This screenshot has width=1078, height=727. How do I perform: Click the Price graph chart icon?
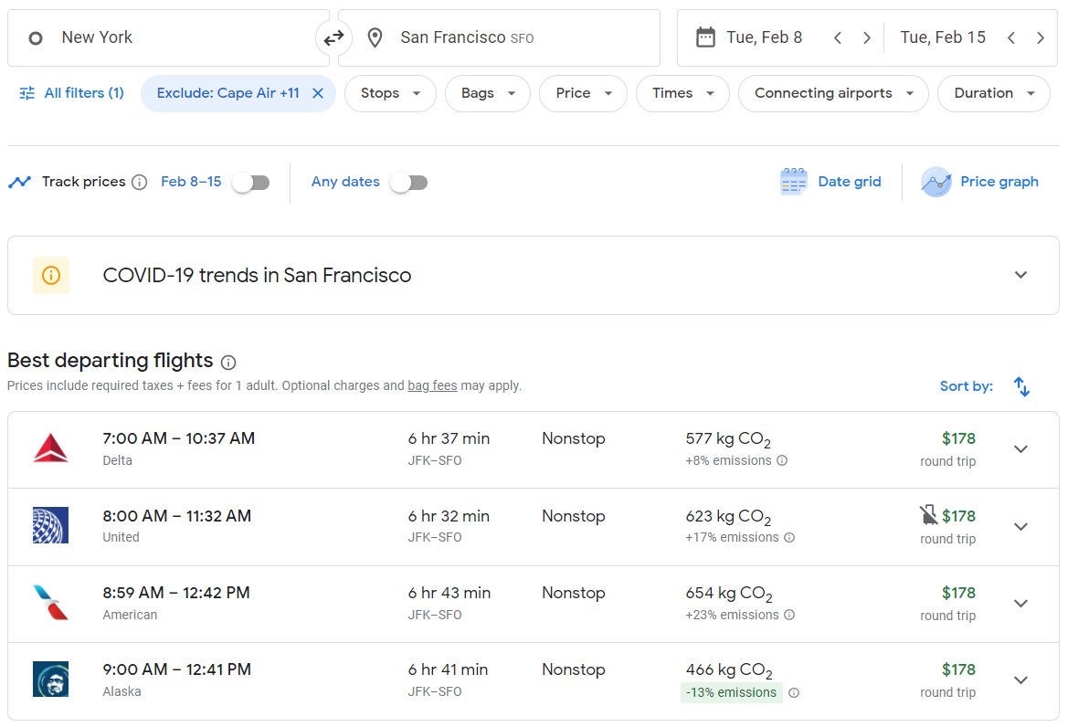tap(936, 182)
